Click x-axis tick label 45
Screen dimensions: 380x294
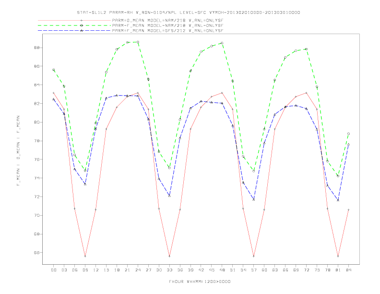tap(212, 270)
